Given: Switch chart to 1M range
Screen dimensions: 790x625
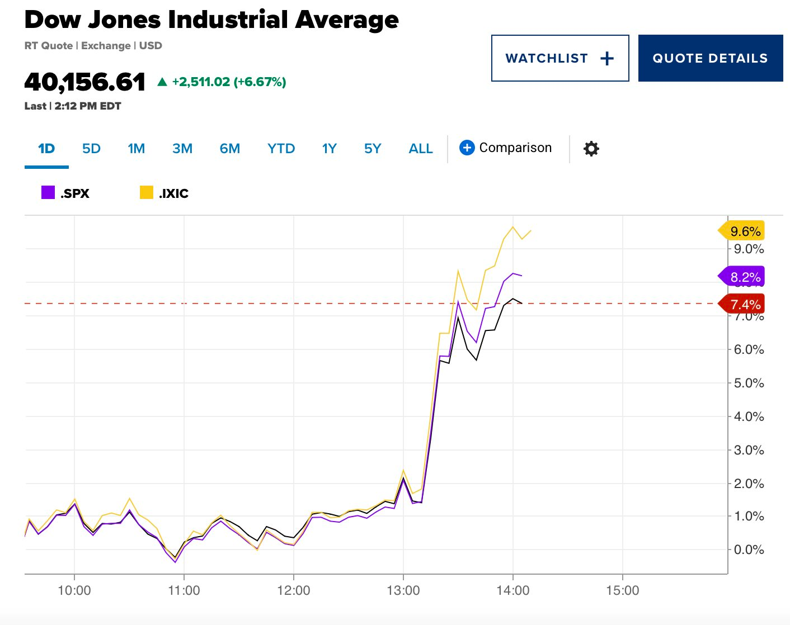Looking at the screenshot, I should click(x=136, y=149).
